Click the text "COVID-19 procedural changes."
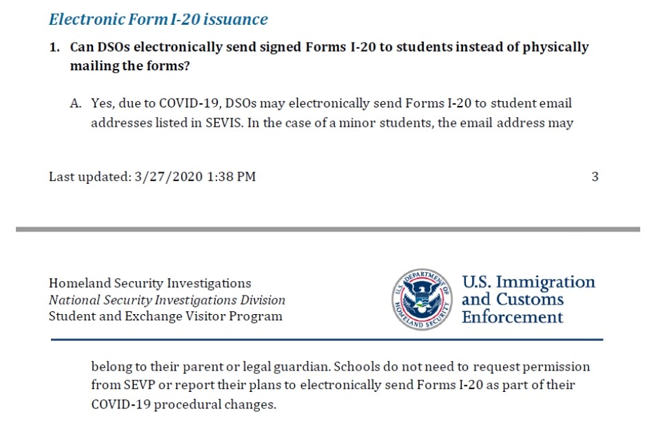The width and height of the screenshot is (654, 425). tap(183, 404)
